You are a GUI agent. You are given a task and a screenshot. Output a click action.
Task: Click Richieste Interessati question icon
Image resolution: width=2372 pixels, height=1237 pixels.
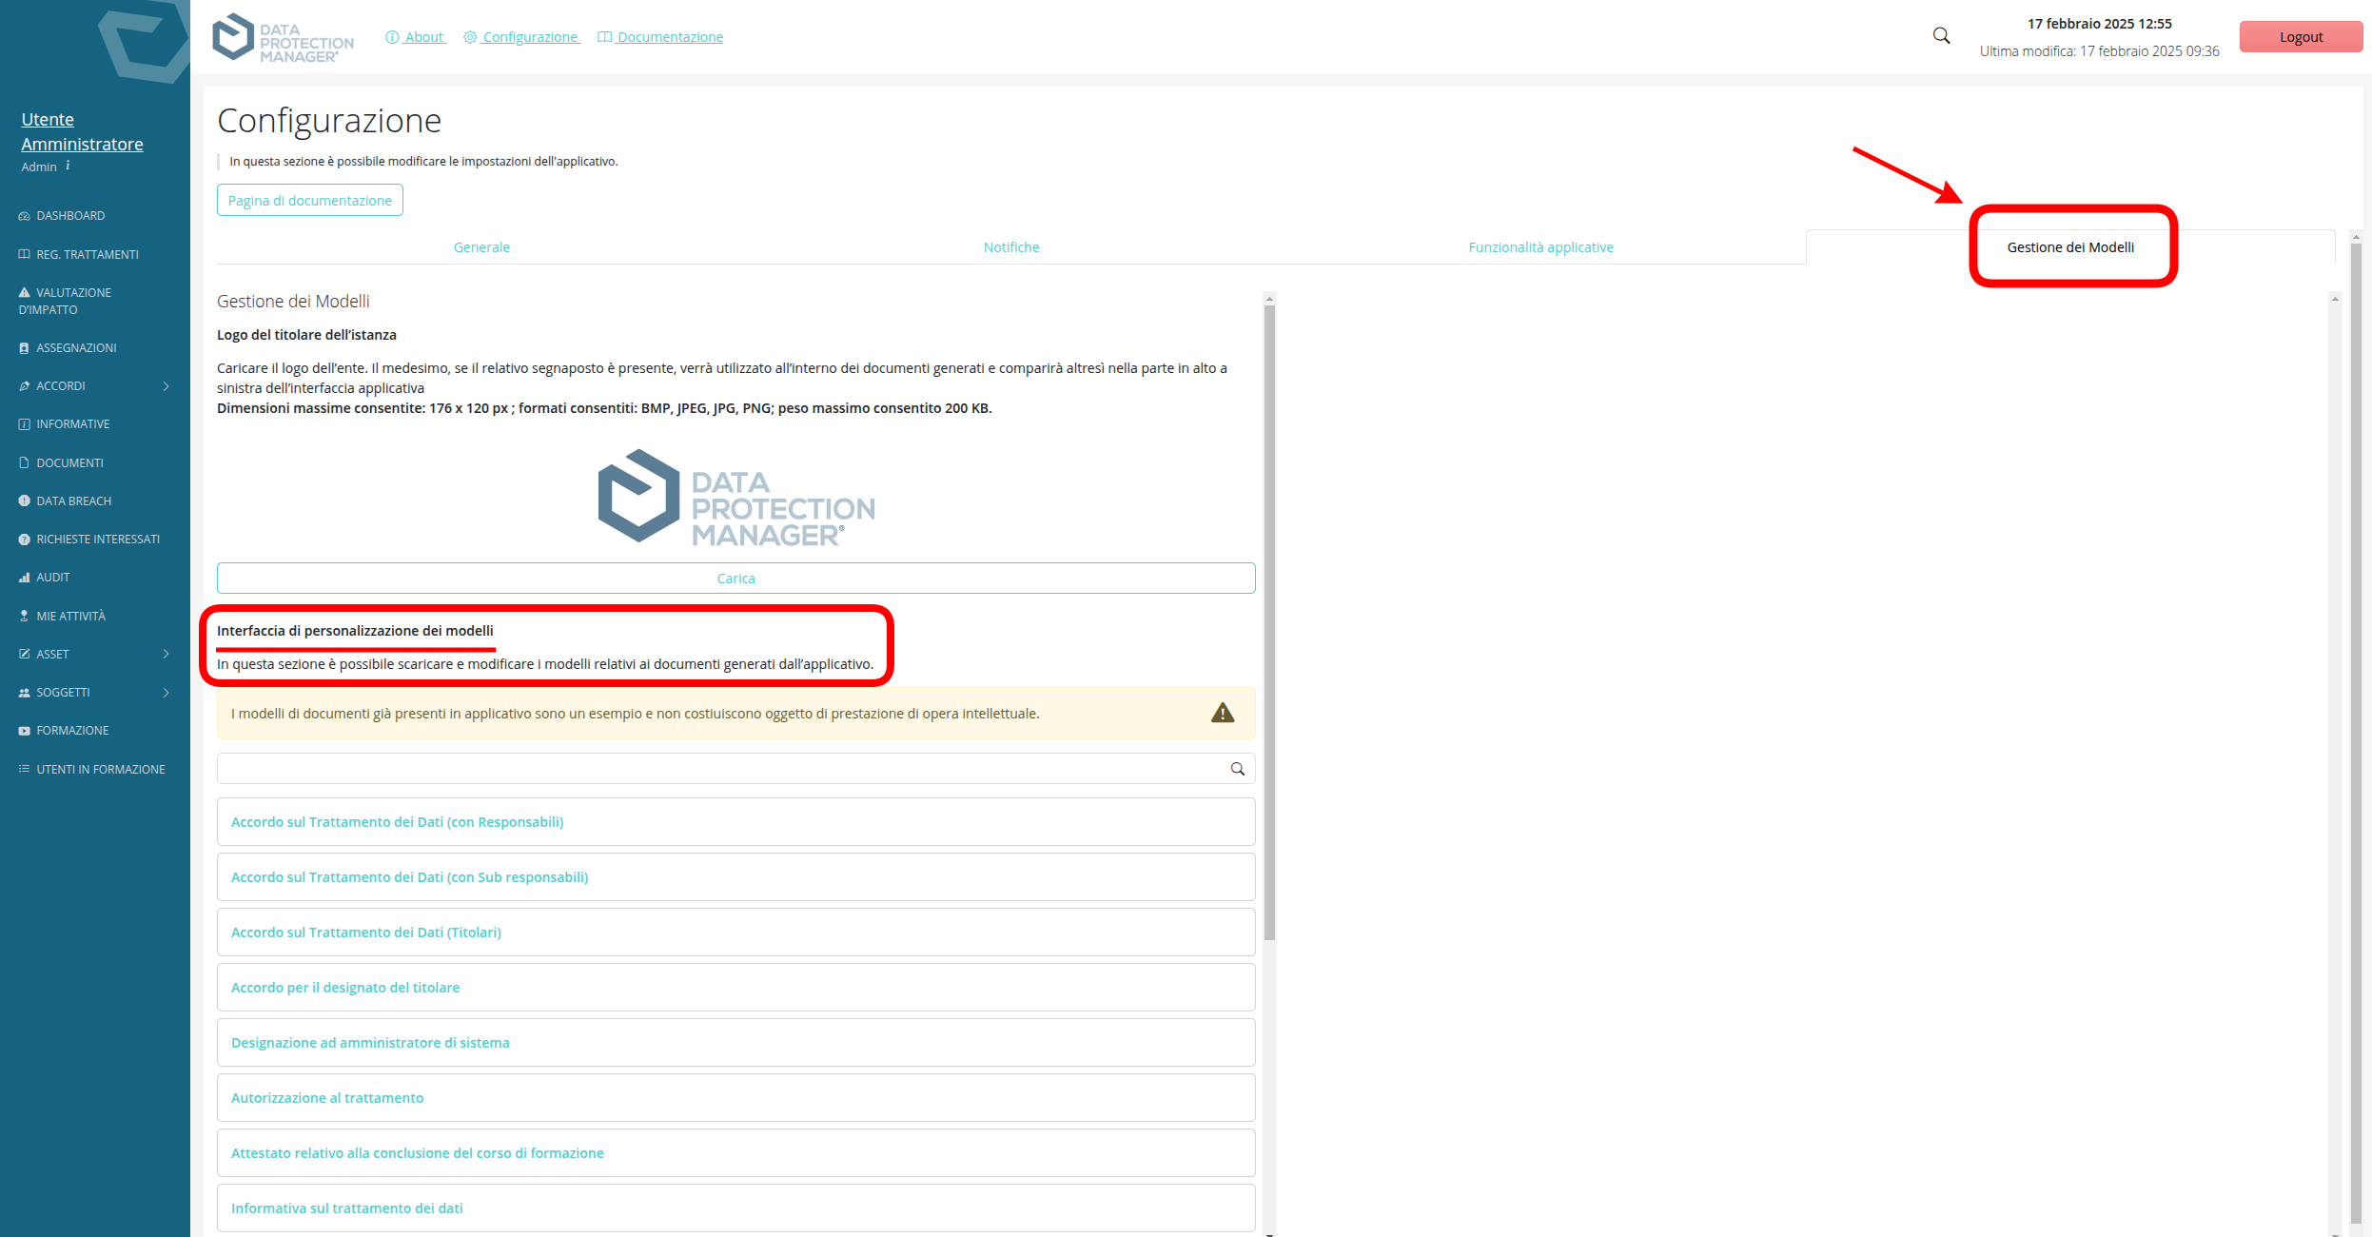[24, 540]
